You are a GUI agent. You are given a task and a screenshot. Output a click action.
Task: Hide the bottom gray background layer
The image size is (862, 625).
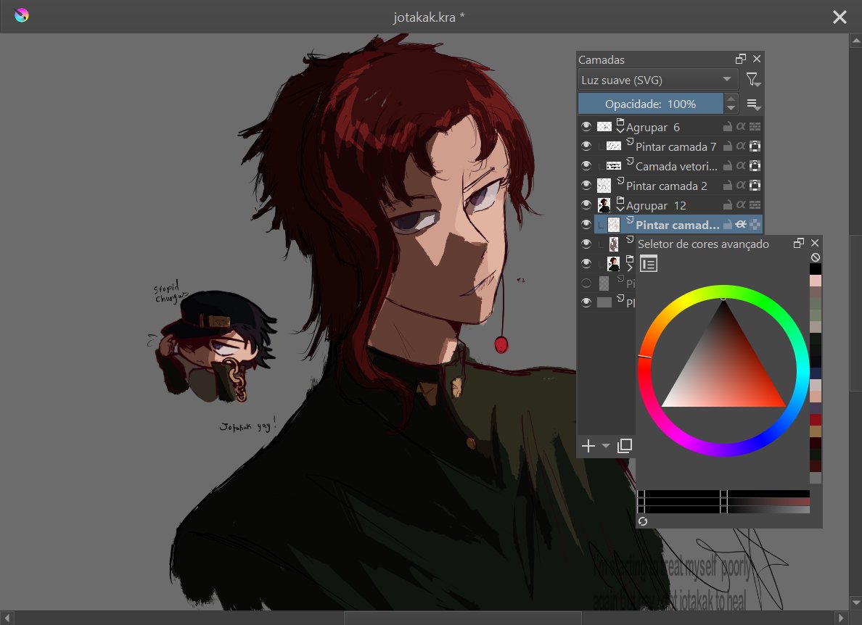(586, 302)
